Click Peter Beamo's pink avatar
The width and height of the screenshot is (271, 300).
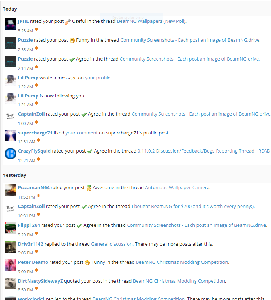[11, 265]
